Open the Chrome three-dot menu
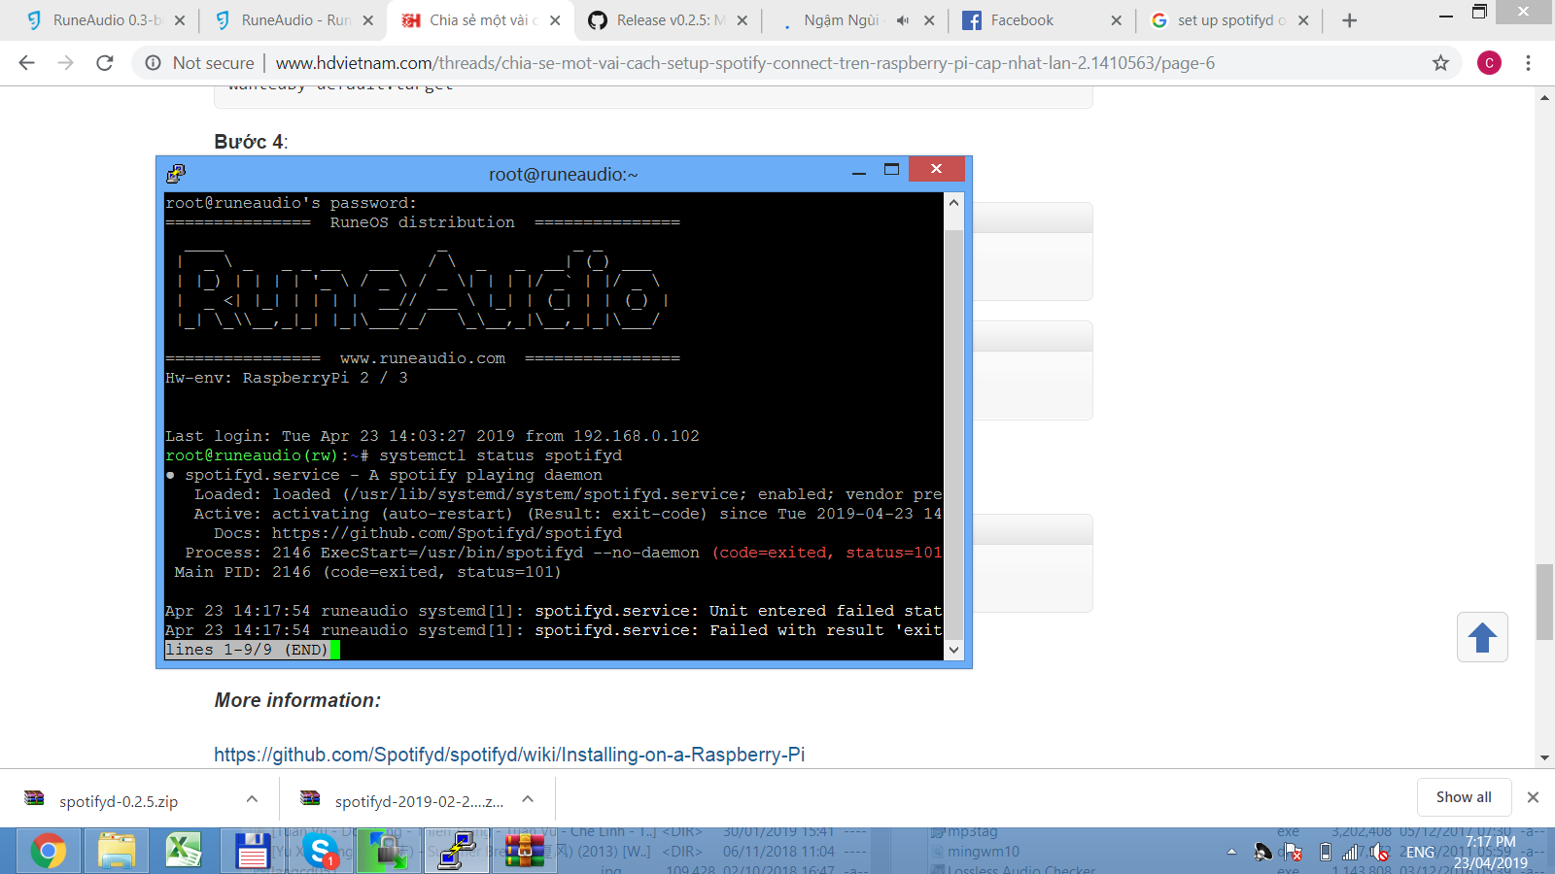The image size is (1555, 874). 1529,63
